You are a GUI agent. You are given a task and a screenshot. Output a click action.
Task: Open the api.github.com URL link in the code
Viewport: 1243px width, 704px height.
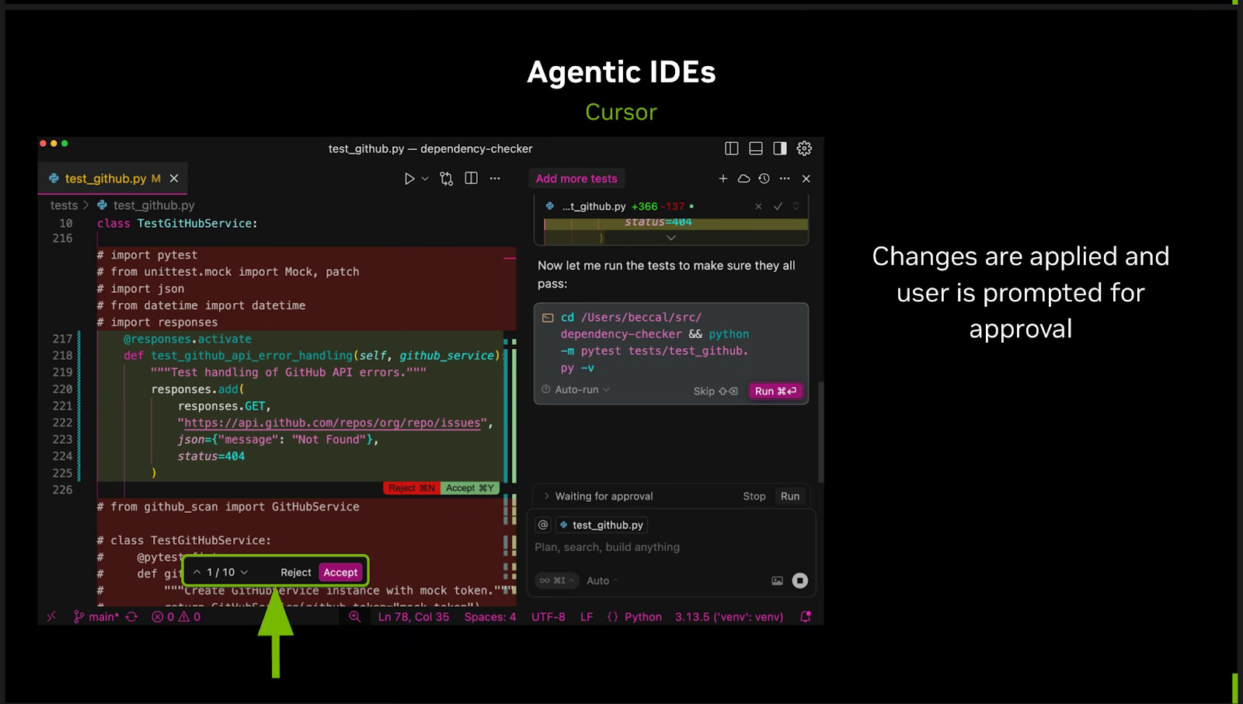point(332,423)
